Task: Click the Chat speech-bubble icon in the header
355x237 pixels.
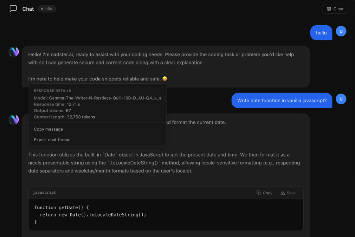Action: [x=13, y=9]
